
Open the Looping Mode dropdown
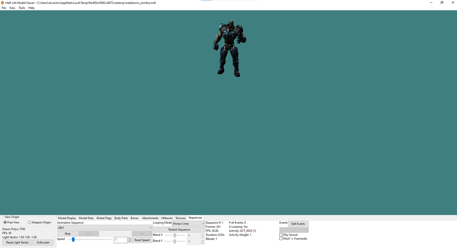[x=189, y=224]
